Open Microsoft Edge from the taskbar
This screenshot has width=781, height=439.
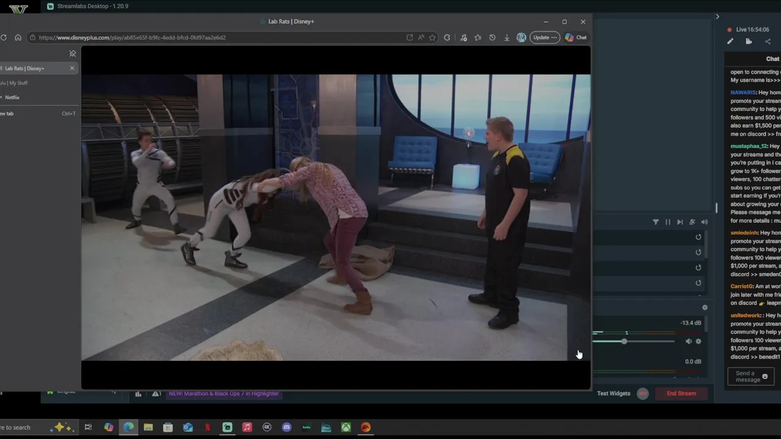[x=128, y=427]
